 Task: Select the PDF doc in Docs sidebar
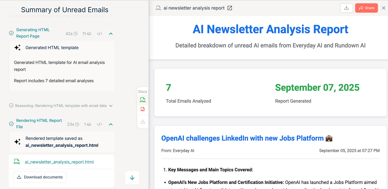point(143,109)
